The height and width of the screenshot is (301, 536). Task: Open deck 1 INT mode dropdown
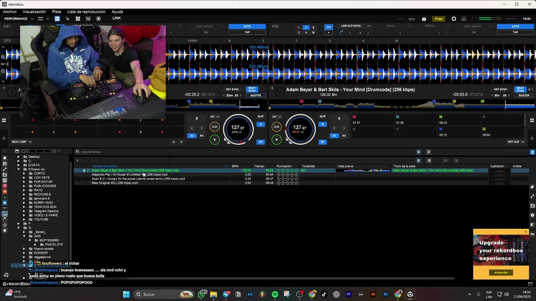coord(214,117)
